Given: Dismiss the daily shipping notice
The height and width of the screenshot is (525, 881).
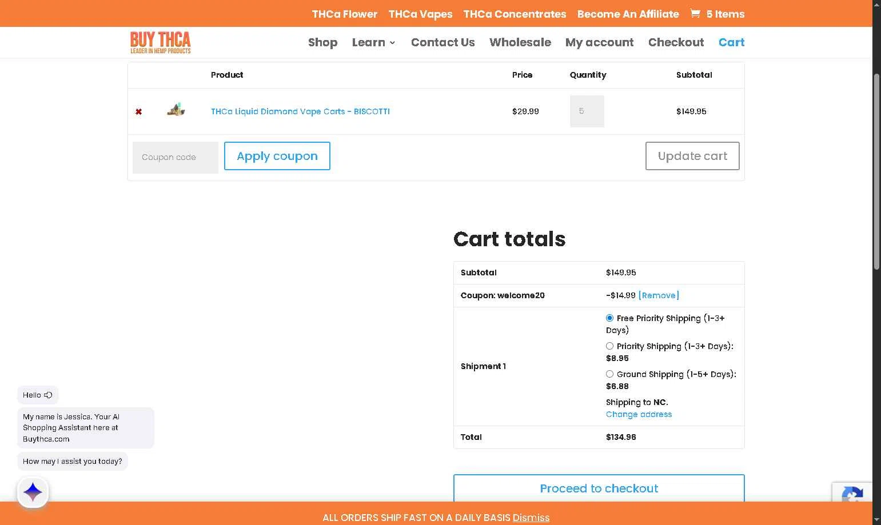Looking at the screenshot, I should point(531,518).
